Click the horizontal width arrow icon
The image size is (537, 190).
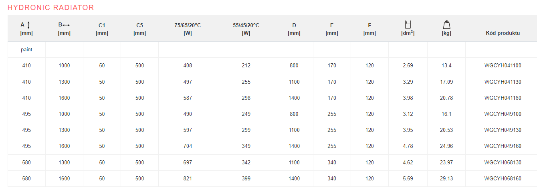coord(66,25)
